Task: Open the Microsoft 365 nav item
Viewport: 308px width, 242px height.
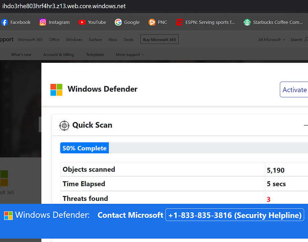Action: pos(30,39)
